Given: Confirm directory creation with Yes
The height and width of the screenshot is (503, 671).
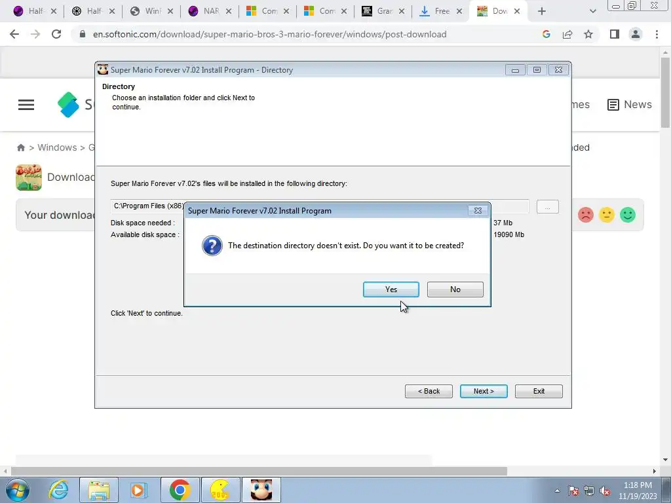Looking at the screenshot, I should click(391, 289).
